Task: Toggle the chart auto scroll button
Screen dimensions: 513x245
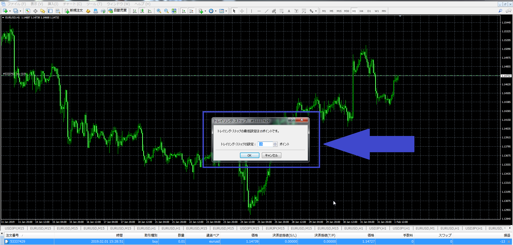Action: (184, 11)
